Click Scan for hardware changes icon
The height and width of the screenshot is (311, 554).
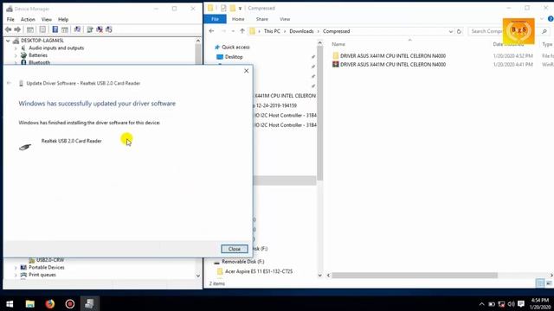77,29
